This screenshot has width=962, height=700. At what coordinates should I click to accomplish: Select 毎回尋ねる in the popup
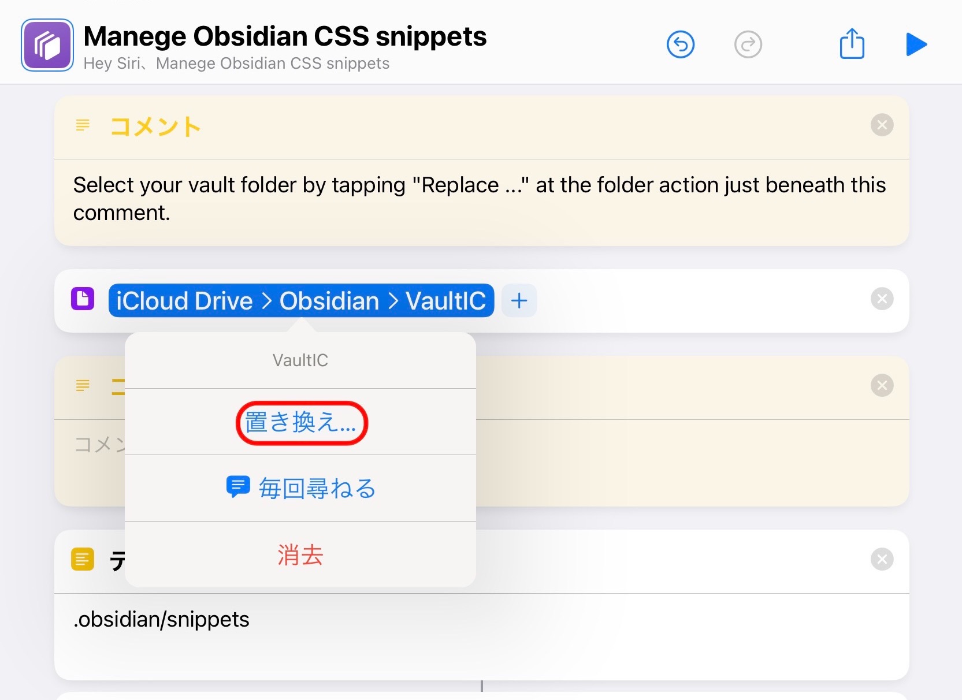point(317,488)
